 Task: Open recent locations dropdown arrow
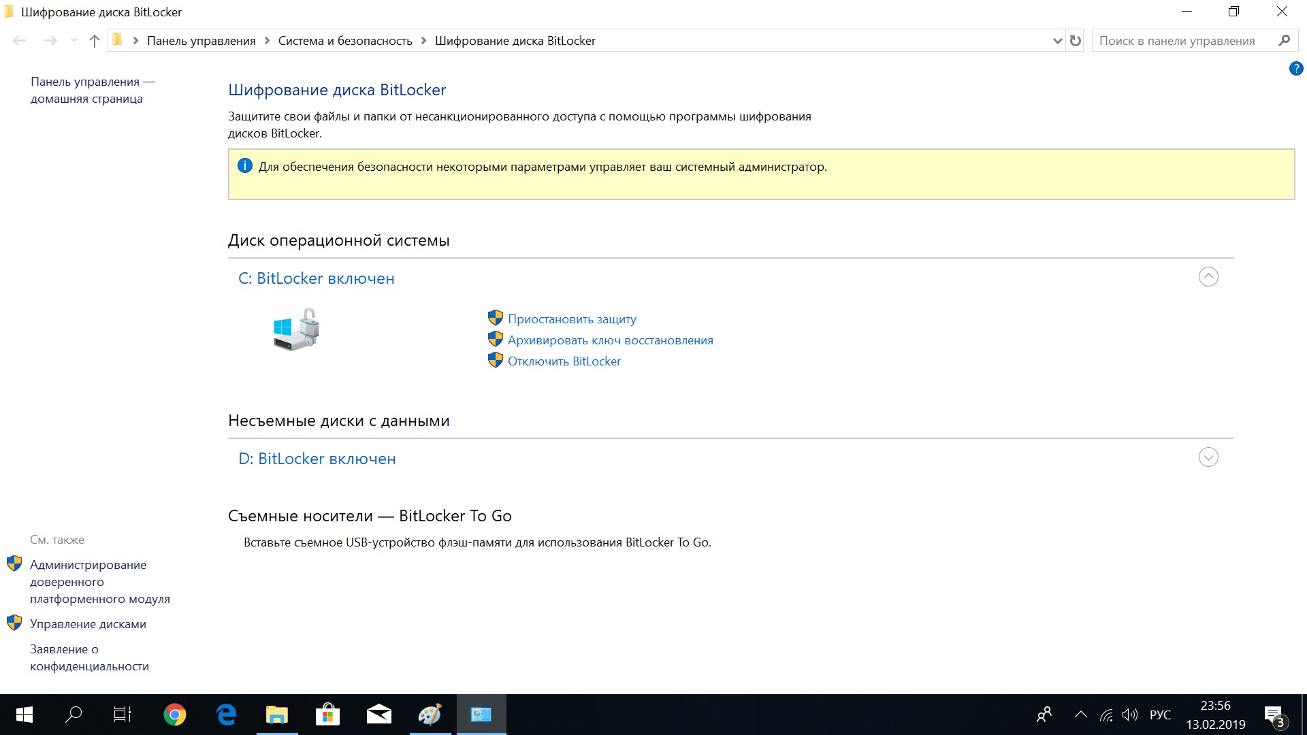tap(74, 41)
